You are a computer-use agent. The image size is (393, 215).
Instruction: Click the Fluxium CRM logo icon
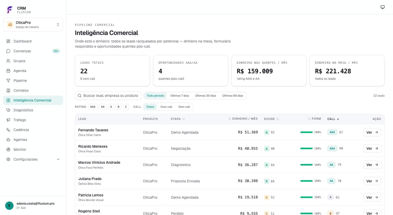[x=10, y=10]
